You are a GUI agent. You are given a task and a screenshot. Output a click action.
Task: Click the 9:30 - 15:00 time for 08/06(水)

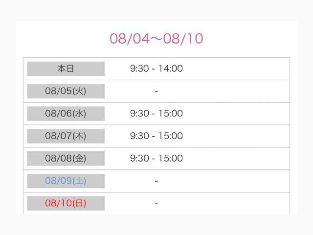click(x=156, y=114)
